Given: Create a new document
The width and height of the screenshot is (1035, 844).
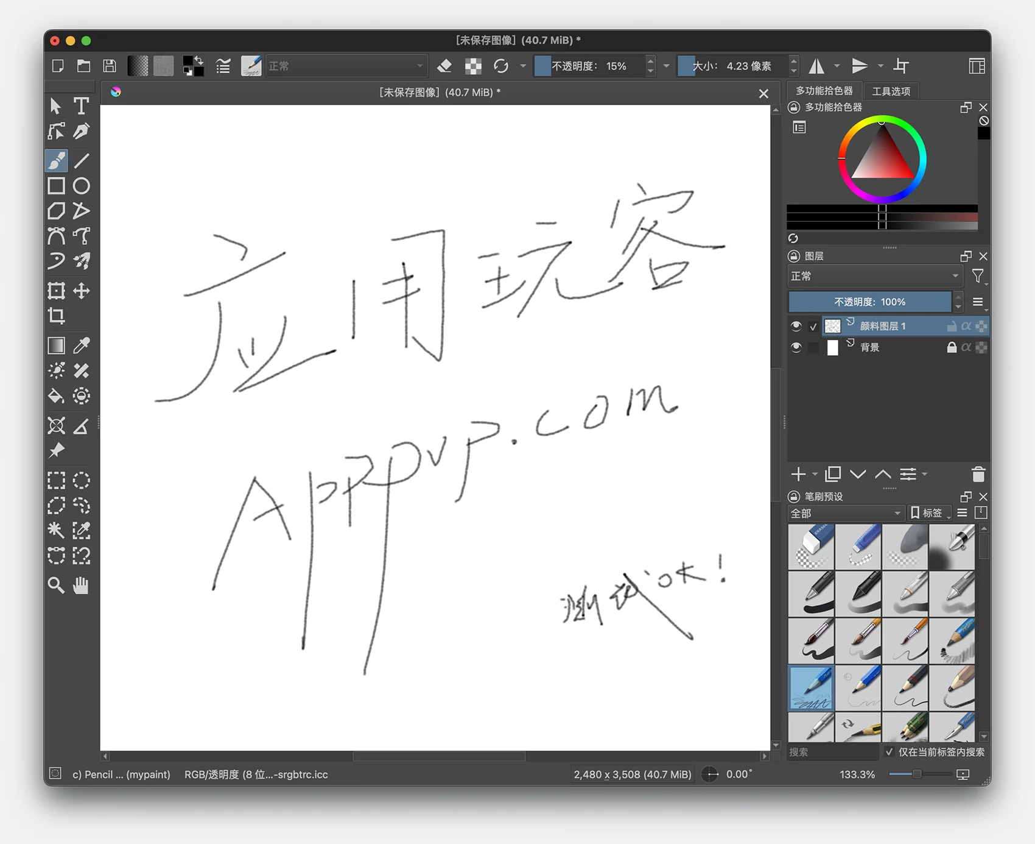Looking at the screenshot, I should tap(58, 66).
